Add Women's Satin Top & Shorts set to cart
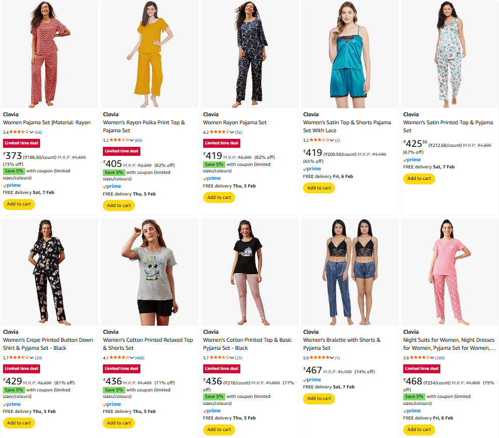The image size is (499, 438). point(318,188)
